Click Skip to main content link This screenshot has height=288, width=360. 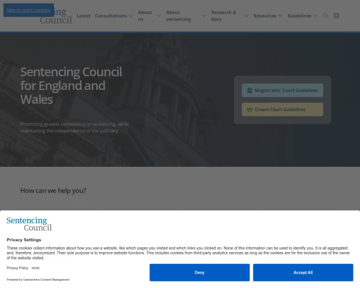[28, 10]
